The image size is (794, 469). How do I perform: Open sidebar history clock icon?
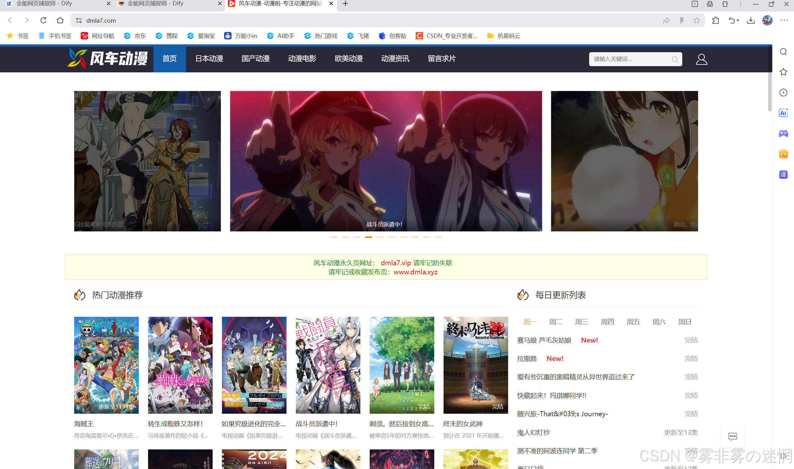click(783, 93)
